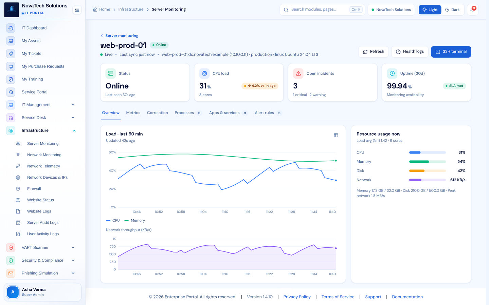This screenshot has height=305, width=489.
Task: Open the Asha Verma user profile card
Action: 42,292
